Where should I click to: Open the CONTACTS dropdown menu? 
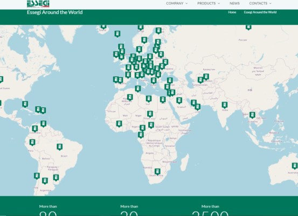pos(260,3)
